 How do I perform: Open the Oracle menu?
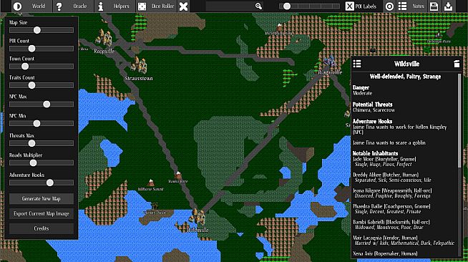79,6
